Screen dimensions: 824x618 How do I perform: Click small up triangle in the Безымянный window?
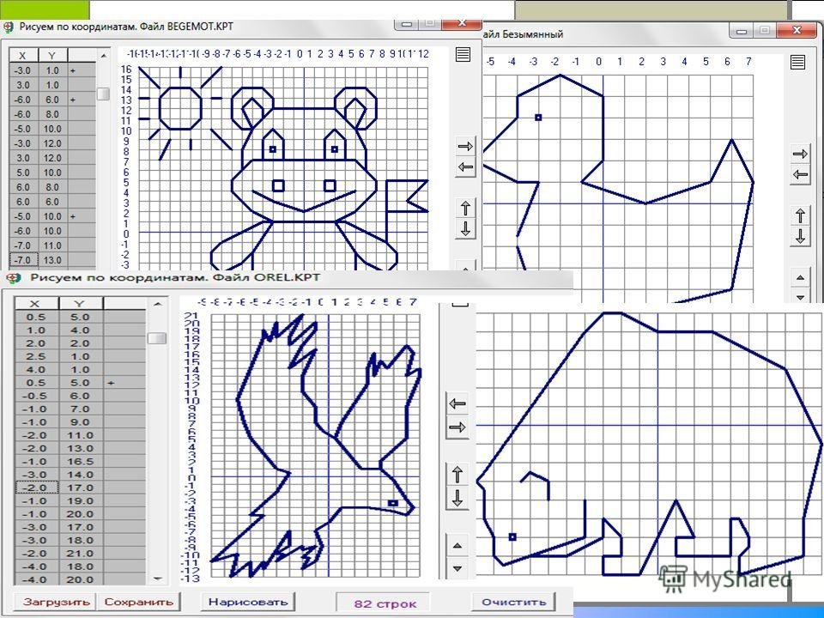pyautogui.click(x=800, y=277)
